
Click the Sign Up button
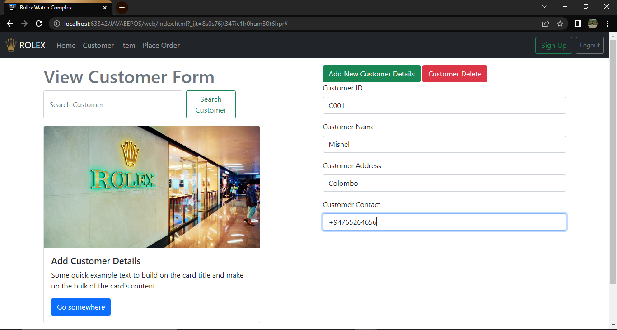point(553,45)
